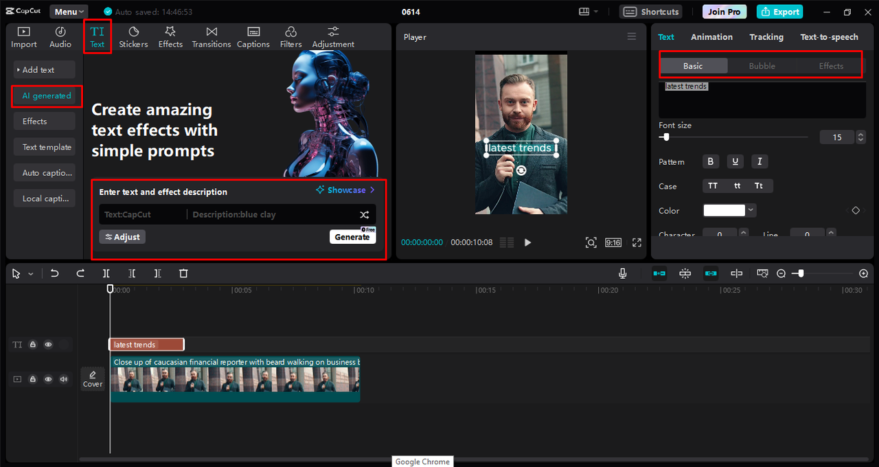This screenshot has width=879, height=467.
Task: Open the Menu dropdown in title bar
Action: coord(69,12)
